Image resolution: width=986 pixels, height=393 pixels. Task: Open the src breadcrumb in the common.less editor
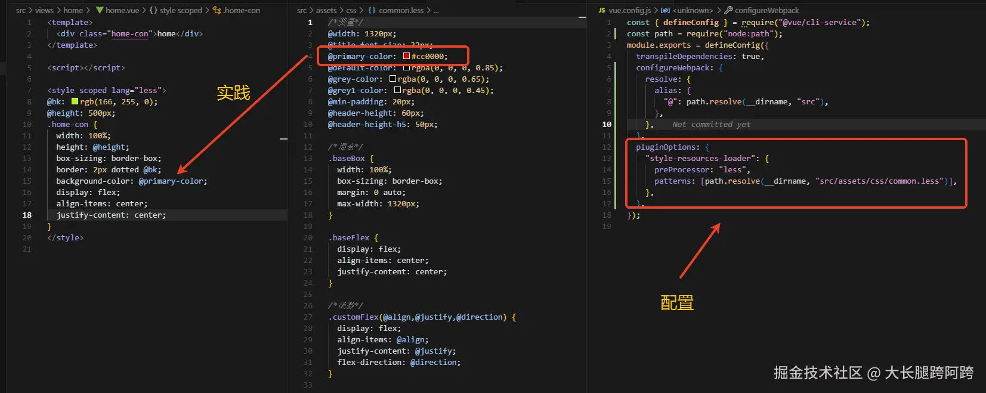pos(302,10)
